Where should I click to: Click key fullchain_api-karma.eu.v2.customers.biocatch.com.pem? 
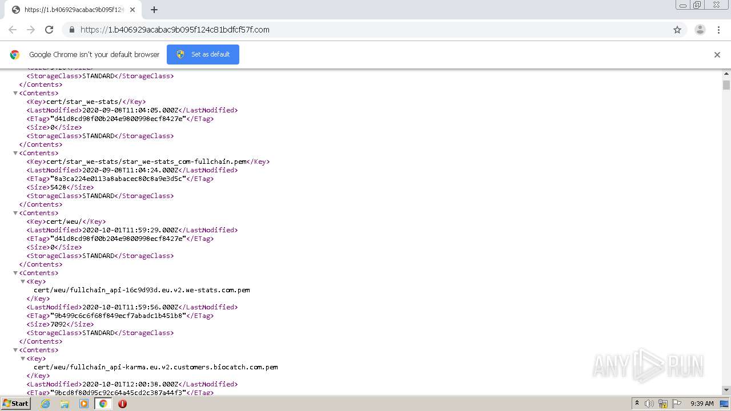point(156,367)
